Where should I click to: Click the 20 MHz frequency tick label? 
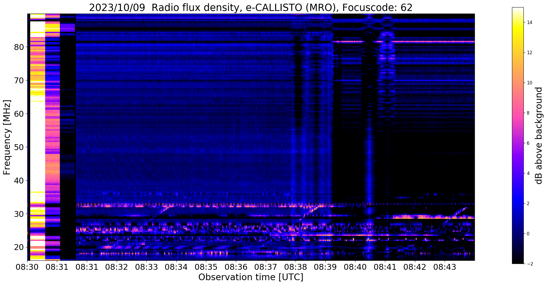coord(19,247)
